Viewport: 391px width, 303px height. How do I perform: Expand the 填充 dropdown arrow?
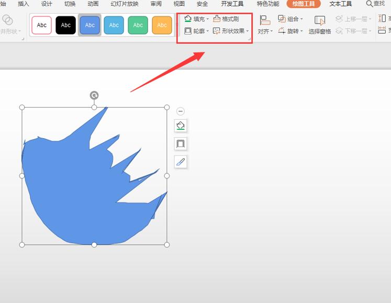pos(207,19)
